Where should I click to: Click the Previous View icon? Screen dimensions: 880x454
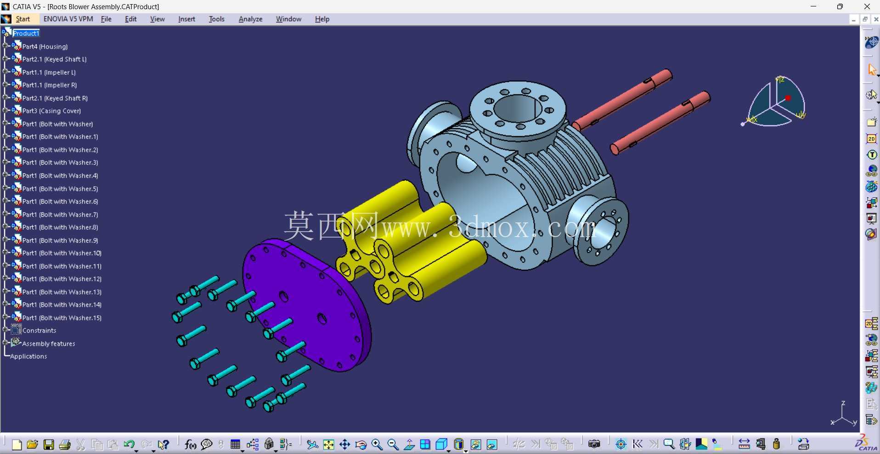point(637,444)
